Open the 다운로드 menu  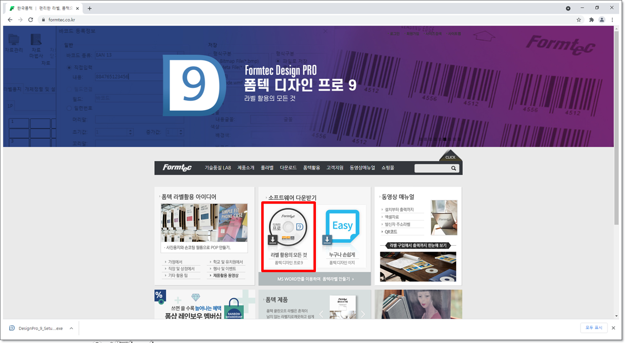tap(288, 168)
